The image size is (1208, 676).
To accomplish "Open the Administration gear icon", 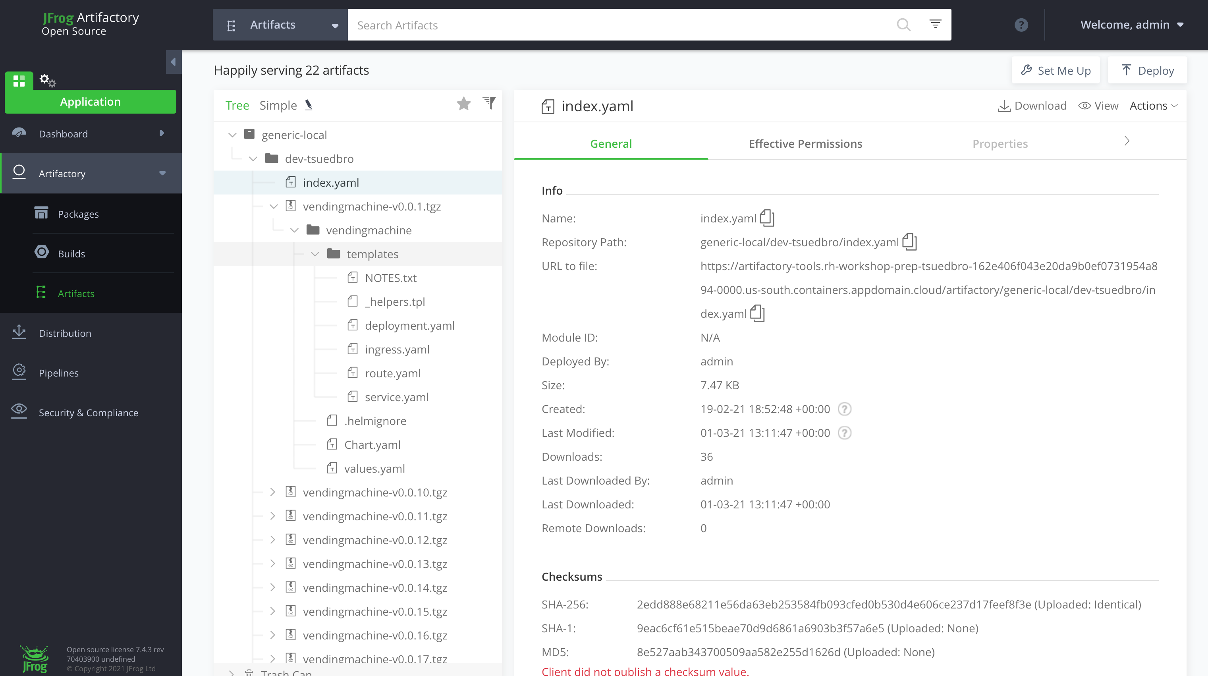I will point(47,80).
